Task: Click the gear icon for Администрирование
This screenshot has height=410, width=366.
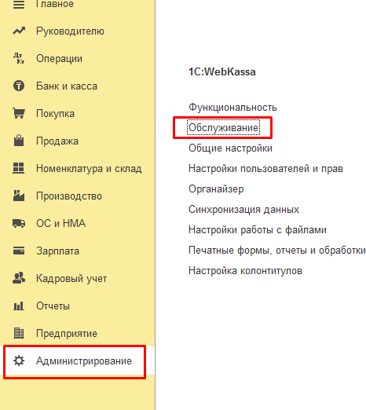Action: click(x=19, y=361)
